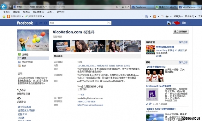Open the first product box photo thumbnail
The image size is (202, 121).
[61, 46]
